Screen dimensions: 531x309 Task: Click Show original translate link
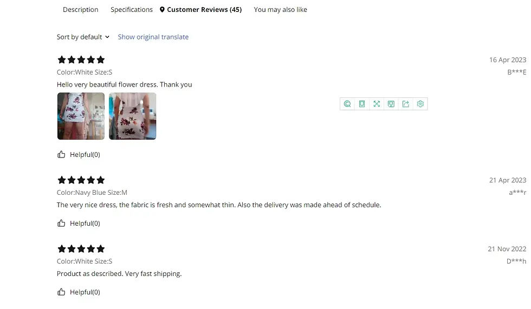click(x=153, y=37)
